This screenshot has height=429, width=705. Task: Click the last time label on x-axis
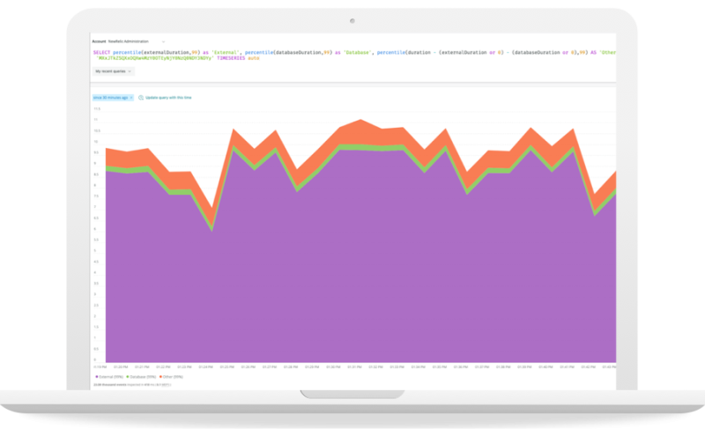[609, 366]
